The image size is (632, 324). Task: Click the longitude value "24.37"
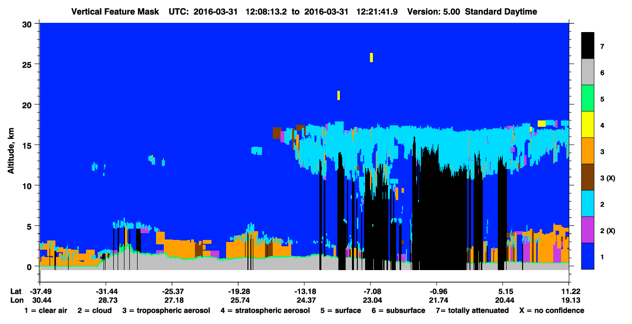click(306, 300)
